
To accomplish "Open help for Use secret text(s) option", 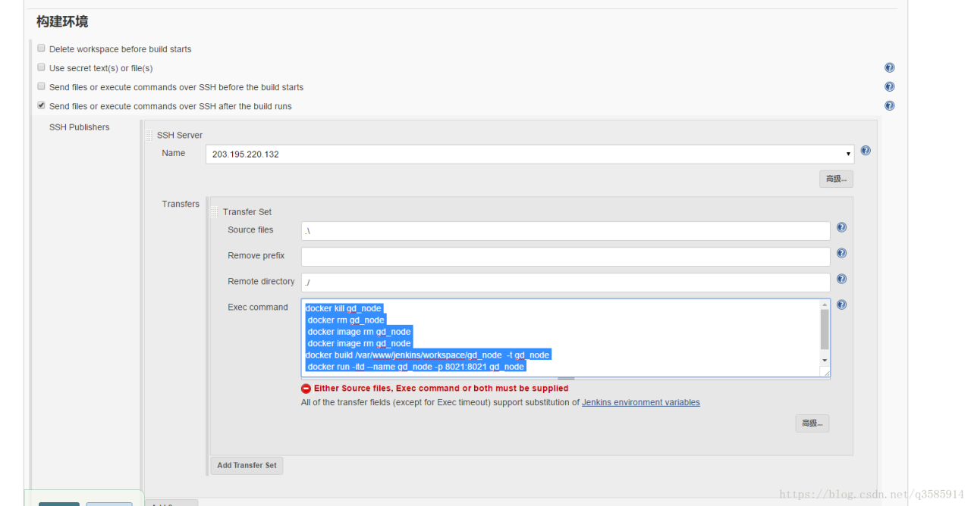I will tap(889, 68).
